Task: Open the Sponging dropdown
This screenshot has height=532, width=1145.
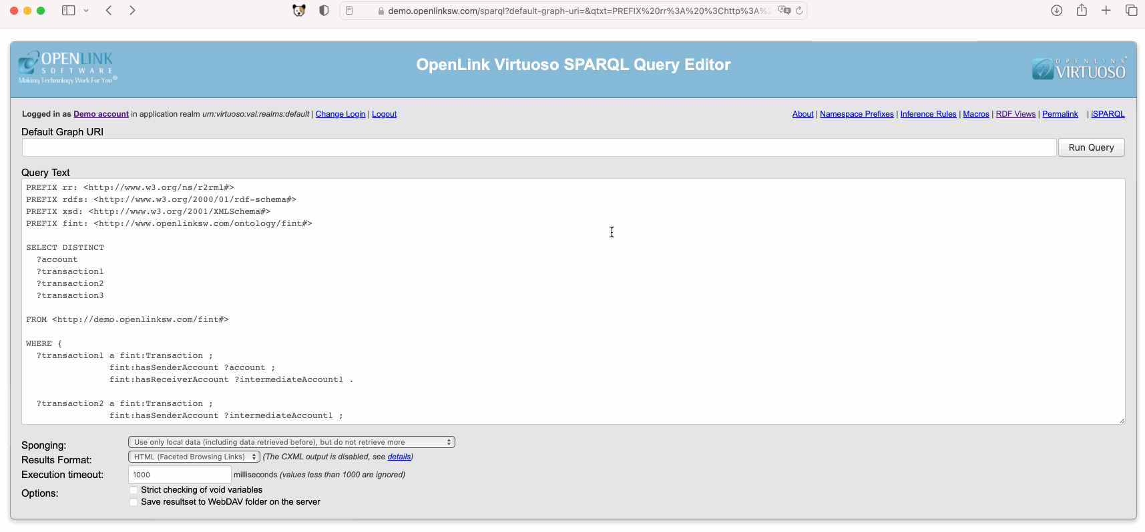Action: coord(291,442)
